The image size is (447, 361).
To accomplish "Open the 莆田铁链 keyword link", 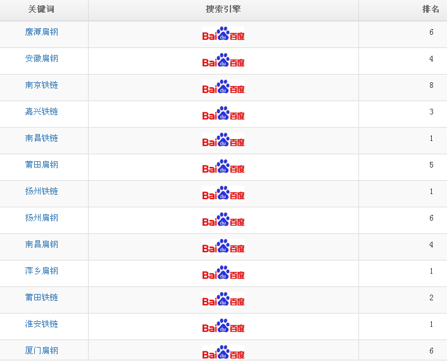I will 42,298.
